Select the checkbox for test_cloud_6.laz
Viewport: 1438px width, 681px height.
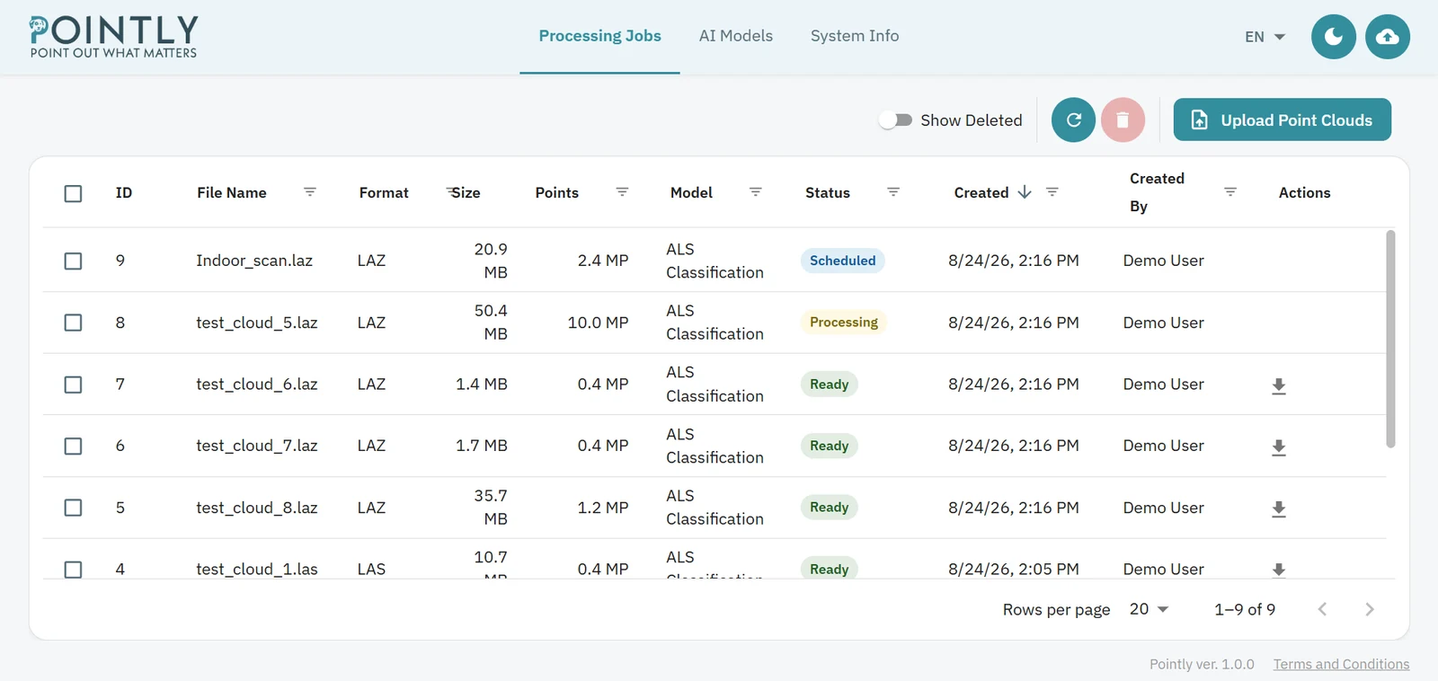point(74,385)
